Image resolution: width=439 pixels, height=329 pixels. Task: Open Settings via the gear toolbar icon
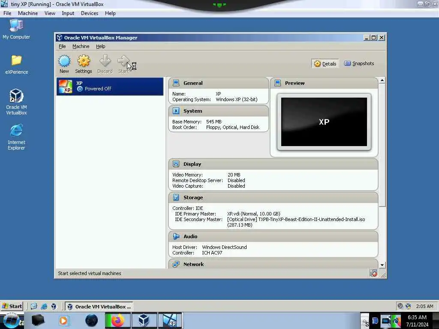coord(84,61)
